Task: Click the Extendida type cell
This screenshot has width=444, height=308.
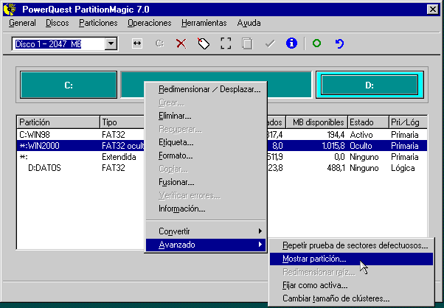Action: pos(119,157)
